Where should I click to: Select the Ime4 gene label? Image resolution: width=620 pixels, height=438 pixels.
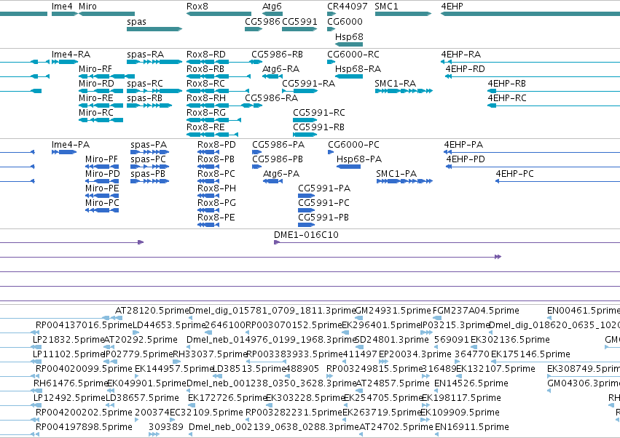point(62,7)
